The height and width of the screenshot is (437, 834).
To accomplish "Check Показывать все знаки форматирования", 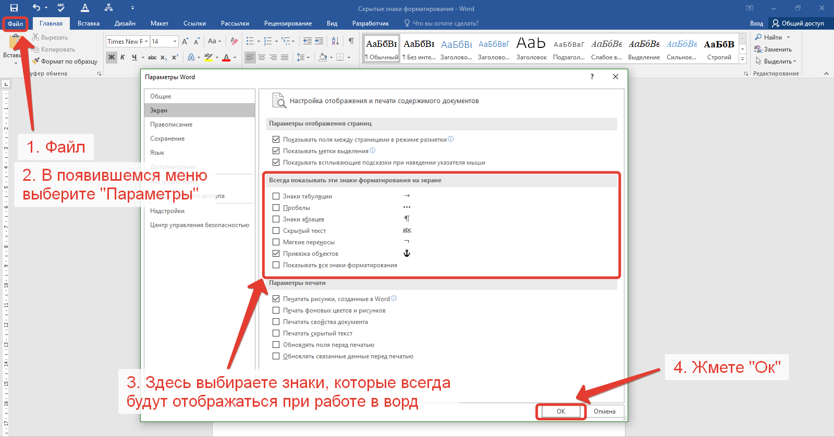I will 276,265.
